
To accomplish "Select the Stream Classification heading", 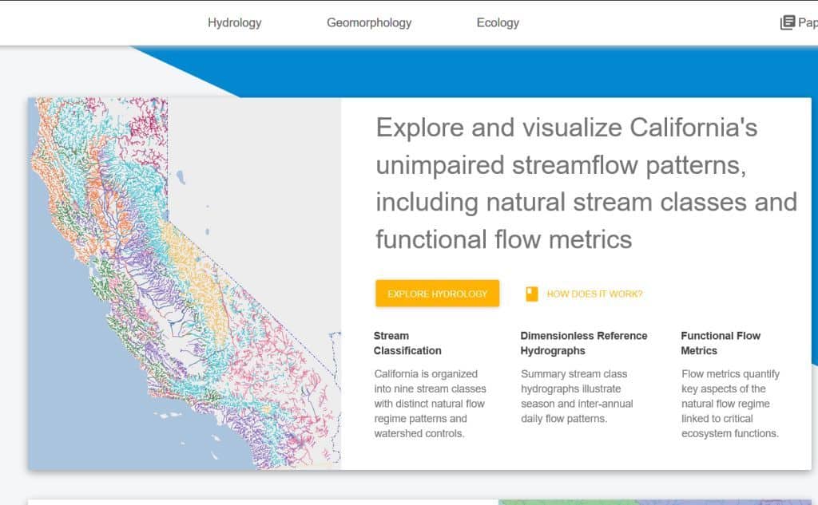I will [407, 343].
